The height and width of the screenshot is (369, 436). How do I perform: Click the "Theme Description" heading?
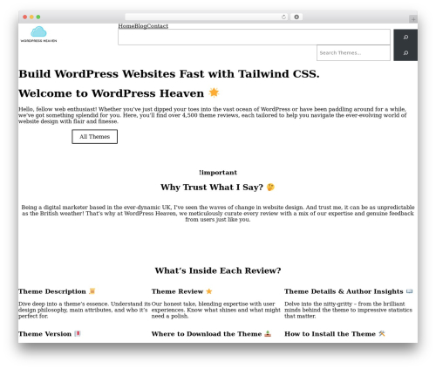pyautogui.click(x=52, y=291)
